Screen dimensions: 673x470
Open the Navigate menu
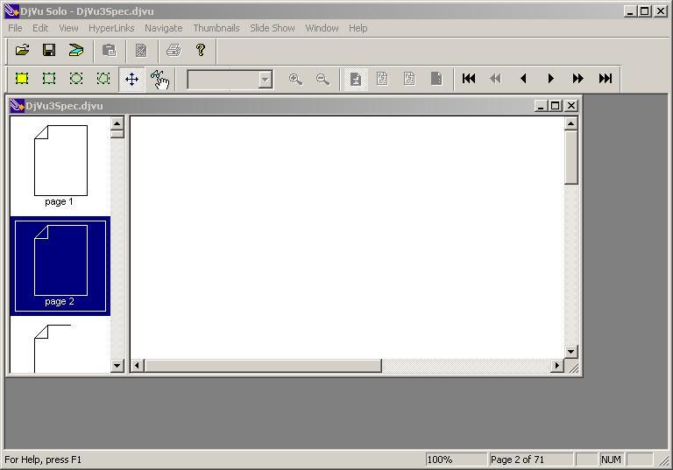coord(163,28)
